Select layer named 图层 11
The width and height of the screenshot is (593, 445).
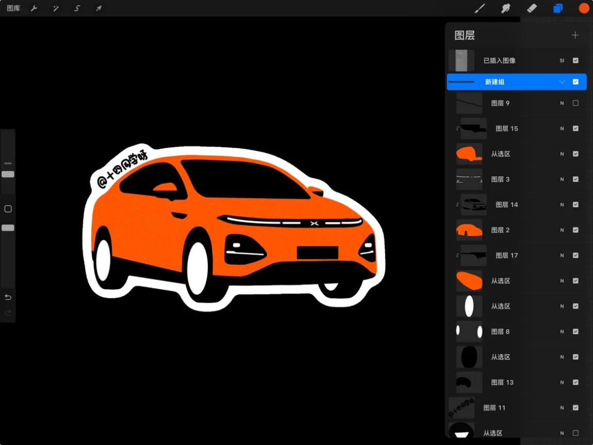pyautogui.click(x=495, y=407)
